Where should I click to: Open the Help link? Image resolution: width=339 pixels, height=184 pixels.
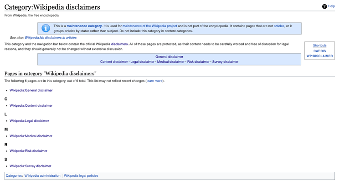[331, 6]
